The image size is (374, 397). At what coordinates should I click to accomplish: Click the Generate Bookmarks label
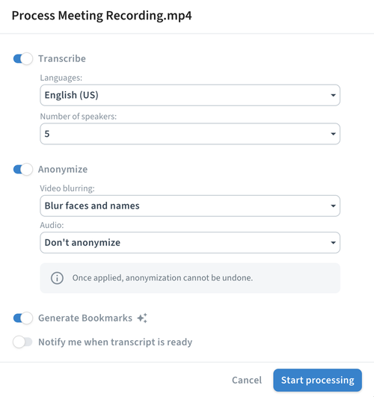pos(85,318)
